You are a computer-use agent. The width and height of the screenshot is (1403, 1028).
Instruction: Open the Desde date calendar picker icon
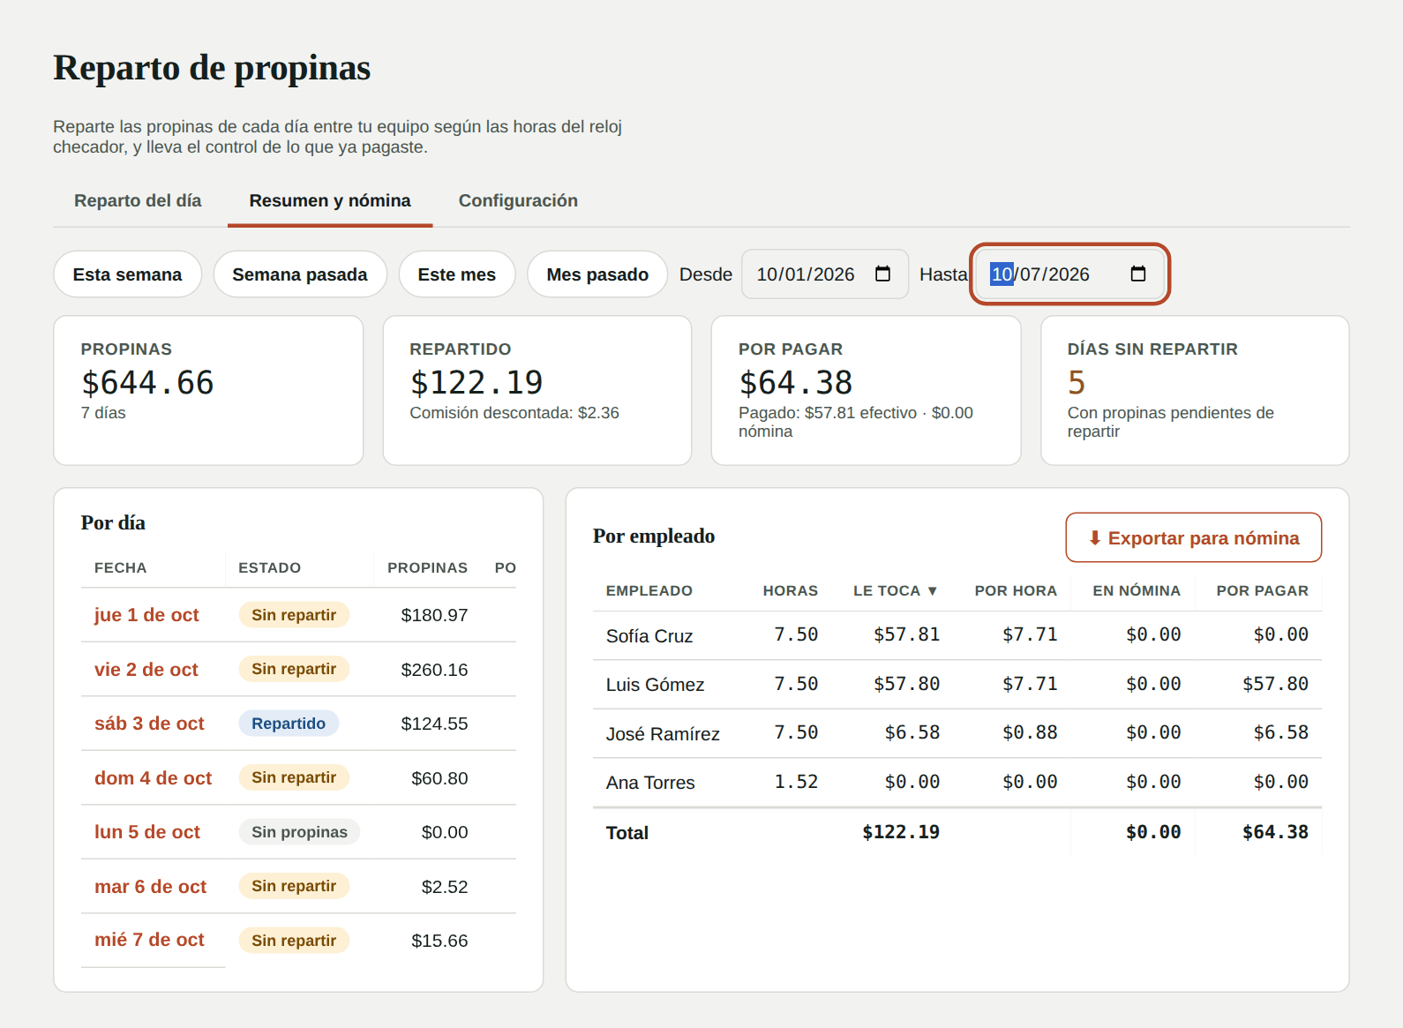pos(882,274)
